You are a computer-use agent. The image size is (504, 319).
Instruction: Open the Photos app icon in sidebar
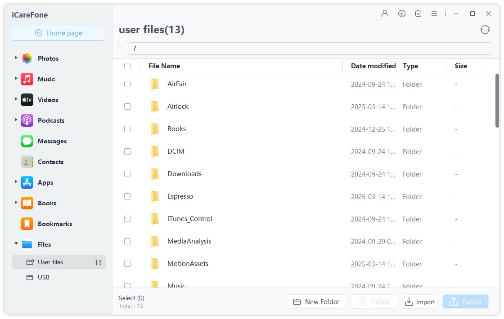coord(27,58)
